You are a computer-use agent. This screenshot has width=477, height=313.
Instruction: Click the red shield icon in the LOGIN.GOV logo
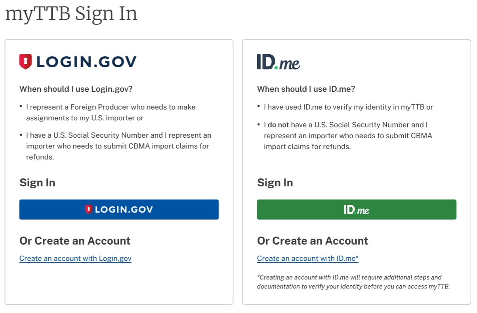point(25,61)
